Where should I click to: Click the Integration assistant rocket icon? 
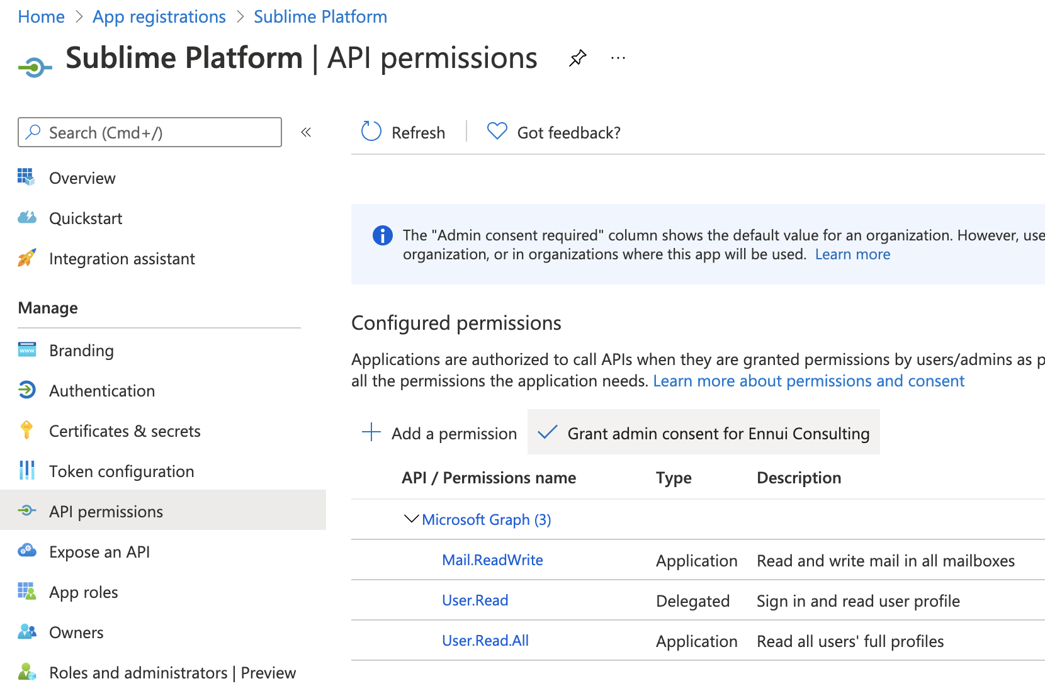tap(26, 258)
